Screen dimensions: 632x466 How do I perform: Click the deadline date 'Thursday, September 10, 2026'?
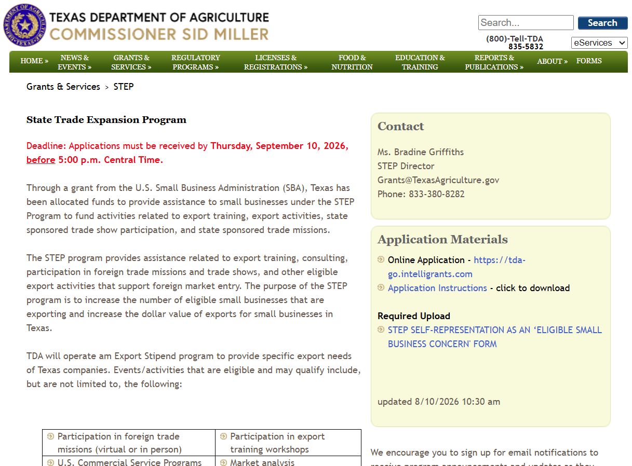pyautogui.click(x=279, y=146)
